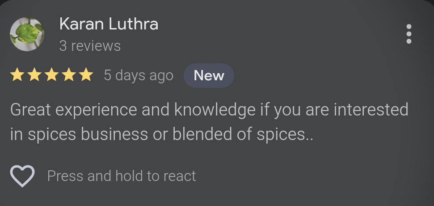Click the third yellow rating star
The width and height of the screenshot is (434, 206).
(x=51, y=75)
